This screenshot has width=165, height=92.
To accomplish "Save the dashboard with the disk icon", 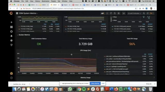I will (x=115, y=13).
